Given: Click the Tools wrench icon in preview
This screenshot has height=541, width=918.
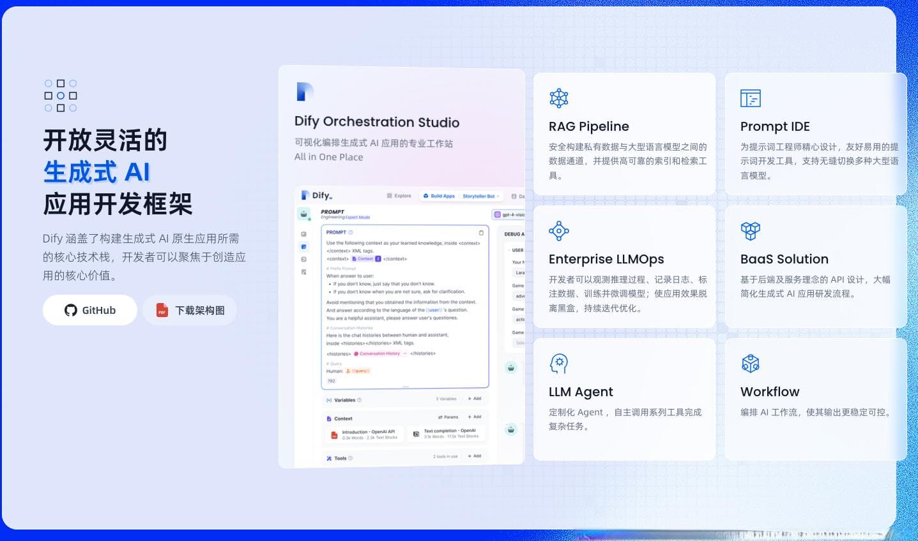Looking at the screenshot, I should (x=329, y=458).
